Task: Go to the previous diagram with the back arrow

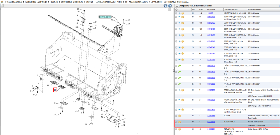Action: (x=165, y=6)
